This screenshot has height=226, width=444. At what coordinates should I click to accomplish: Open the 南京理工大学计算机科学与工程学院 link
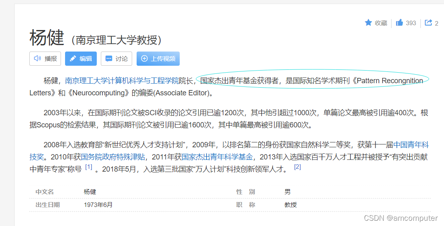coord(122,81)
